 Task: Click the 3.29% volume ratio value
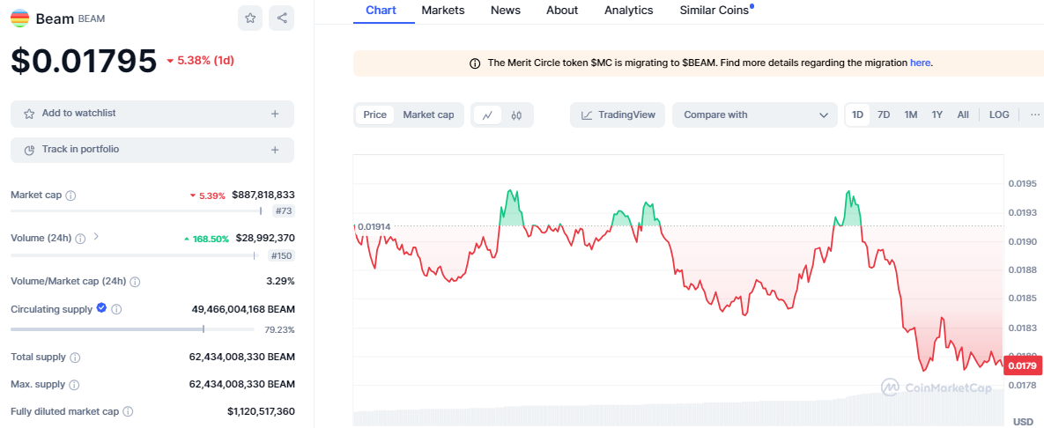click(x=280, y=281)
